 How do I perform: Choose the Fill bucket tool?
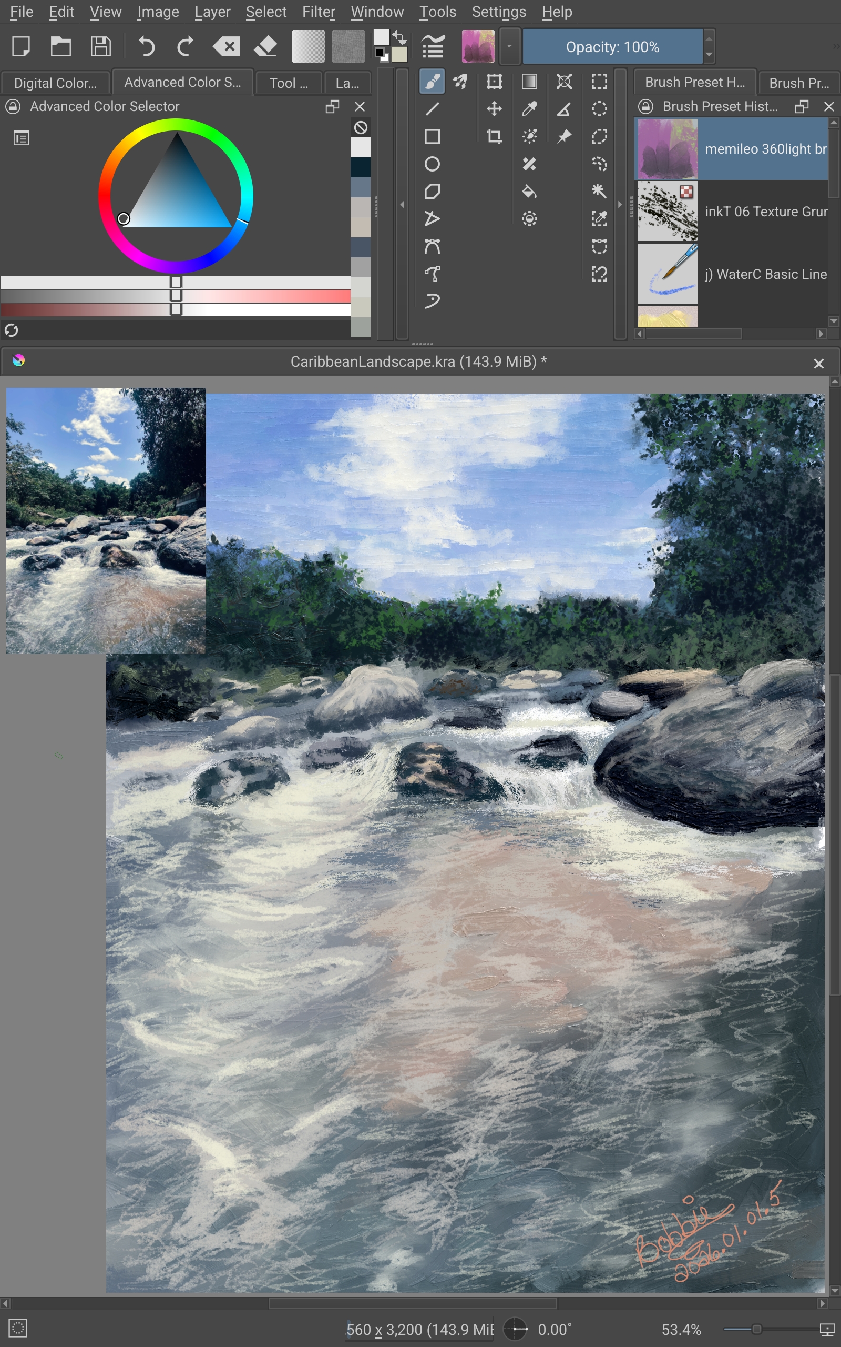529,192
